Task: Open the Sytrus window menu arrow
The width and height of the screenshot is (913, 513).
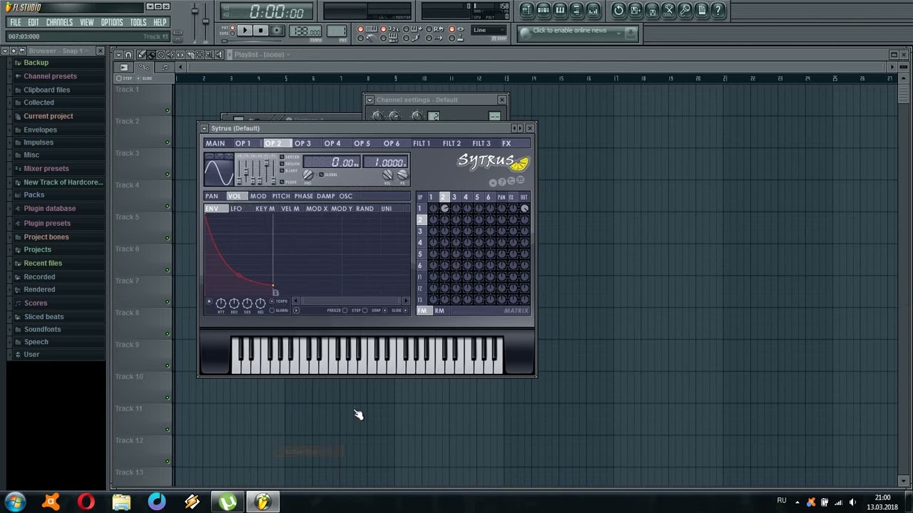Action: pyautogui.click(x=204, y=128)
